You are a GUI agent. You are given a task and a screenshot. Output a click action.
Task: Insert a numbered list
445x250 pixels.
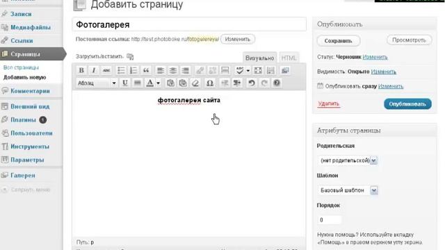(133, 70)
